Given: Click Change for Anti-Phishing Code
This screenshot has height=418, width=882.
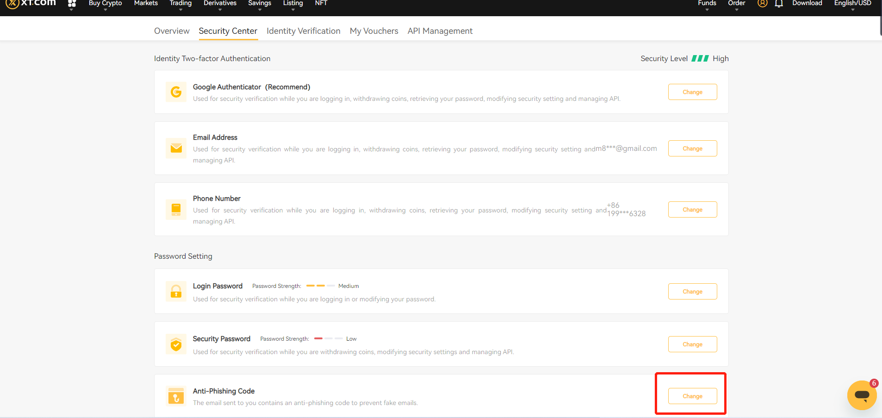Looking at the screenshot, I should pyautogui.click(x=692, y=396).
